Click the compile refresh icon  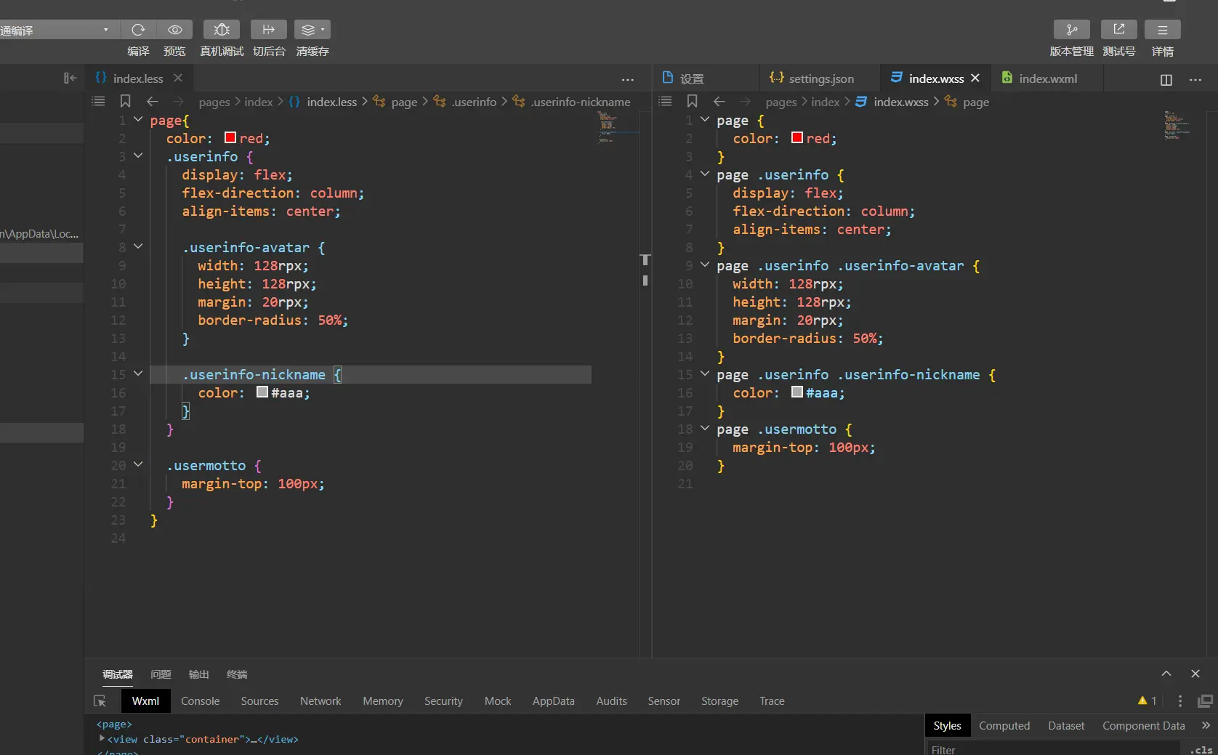pyautogui.click(x=138, y=30)
